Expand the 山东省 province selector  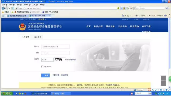pos(42,19)
